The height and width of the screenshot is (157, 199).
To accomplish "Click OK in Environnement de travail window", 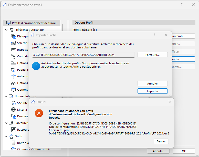I will click(x=184, y=151).
